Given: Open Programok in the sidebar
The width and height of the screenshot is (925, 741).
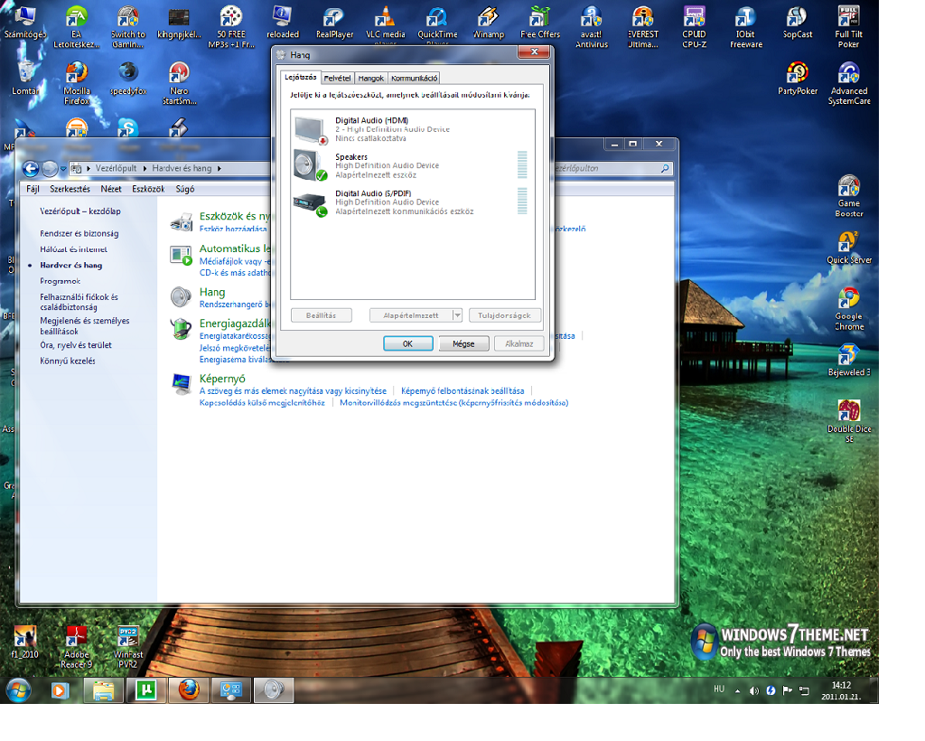Looking at the screenshot, I should pos(61,281).
